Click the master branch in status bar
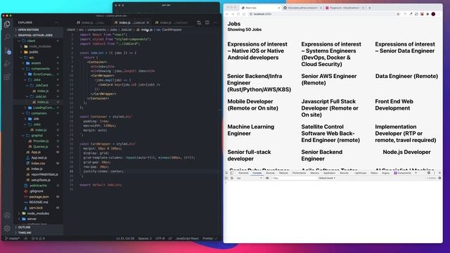 pos(13,238)
